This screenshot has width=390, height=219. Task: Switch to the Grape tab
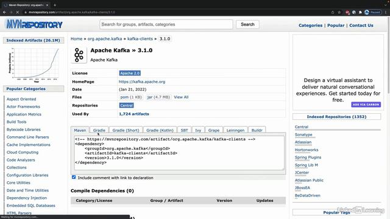(x=214, y=130)
